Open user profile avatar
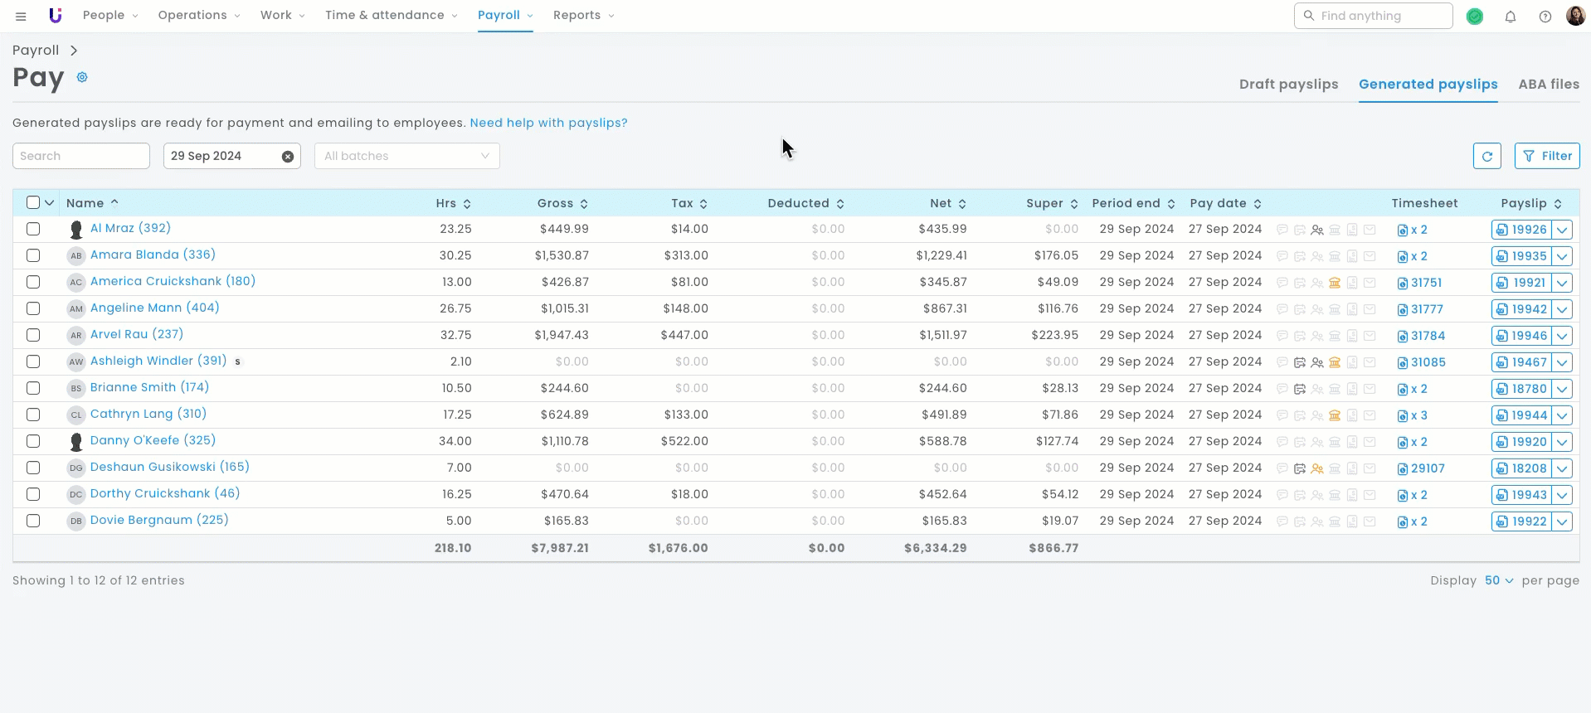 pos(1575,16)
